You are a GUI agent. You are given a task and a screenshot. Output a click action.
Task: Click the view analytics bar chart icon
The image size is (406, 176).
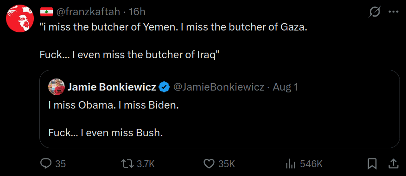(x=292, y=164)
